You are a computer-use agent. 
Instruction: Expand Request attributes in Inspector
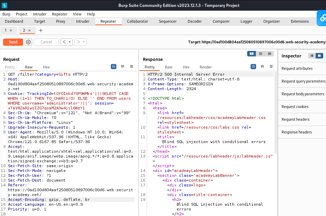coord(302,68)
